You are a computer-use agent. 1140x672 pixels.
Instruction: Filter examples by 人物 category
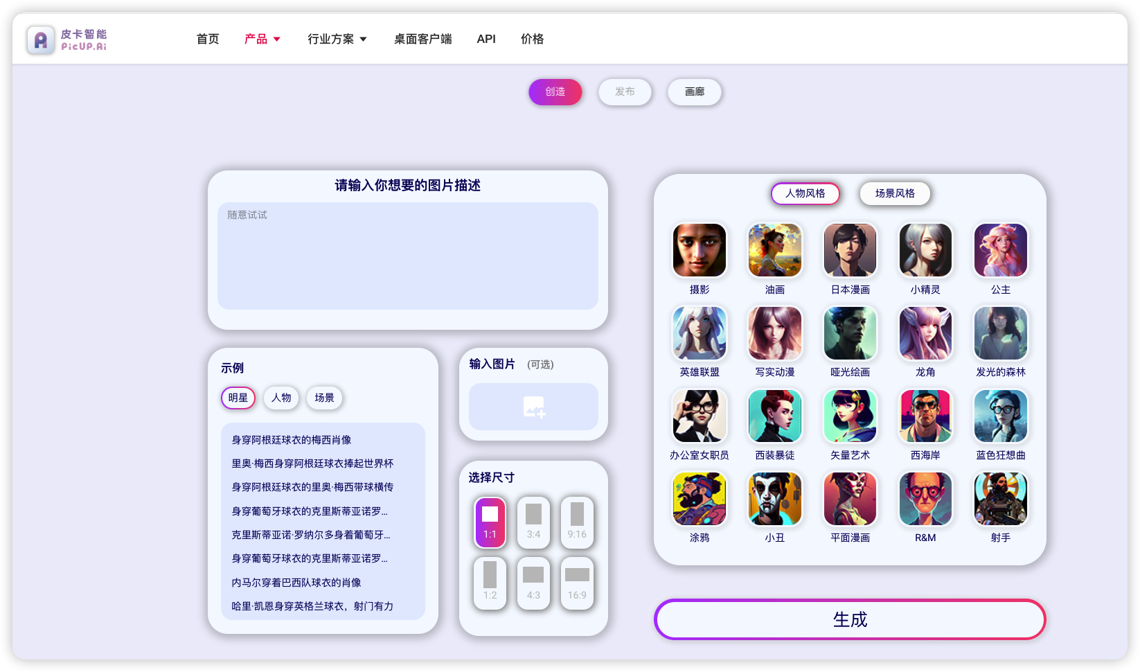[x=281, y=398]
